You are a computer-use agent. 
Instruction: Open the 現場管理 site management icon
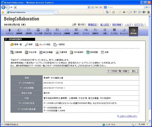pyautogui.click(x=19, y=31)
